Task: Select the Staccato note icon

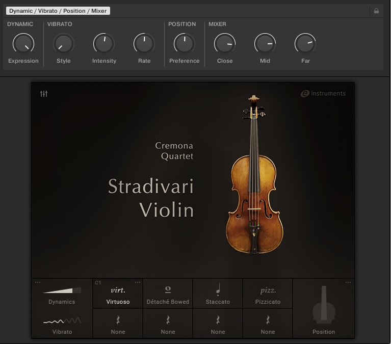Action: pos(218,290)
